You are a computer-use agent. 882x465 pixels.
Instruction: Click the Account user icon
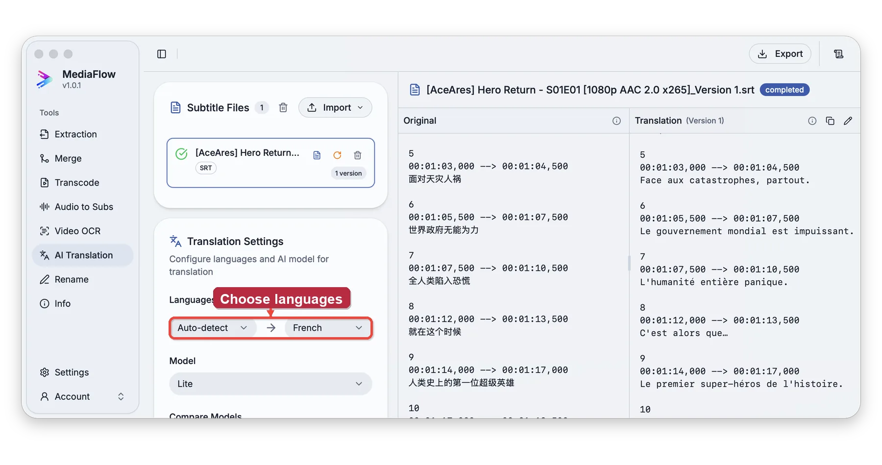[x=45, y=396]
